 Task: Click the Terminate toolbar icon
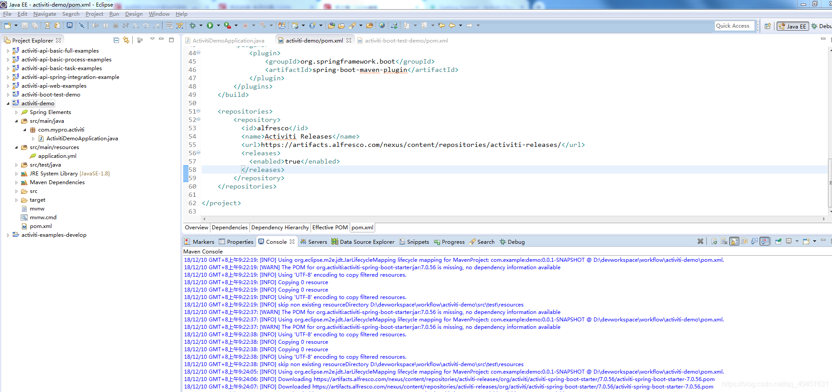tap(116, 25)
